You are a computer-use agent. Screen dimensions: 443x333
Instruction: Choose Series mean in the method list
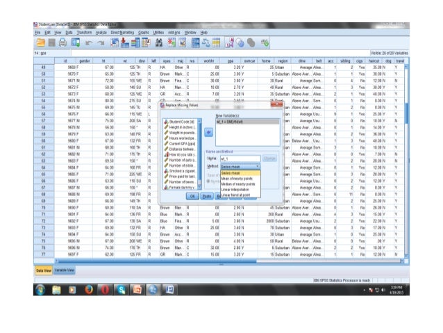click(x=240, y=173)
